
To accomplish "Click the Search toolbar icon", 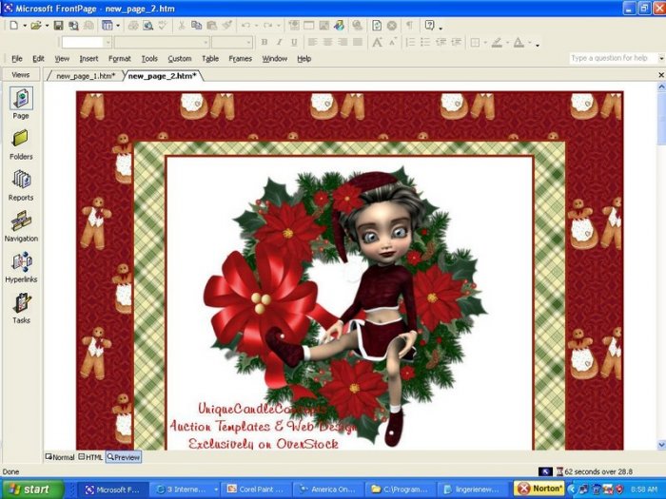I will (x=73, y=26).
